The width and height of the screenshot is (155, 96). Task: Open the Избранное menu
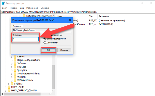tap(32, 8)
